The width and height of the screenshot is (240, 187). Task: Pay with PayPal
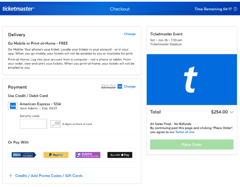(x=56, y=155)
